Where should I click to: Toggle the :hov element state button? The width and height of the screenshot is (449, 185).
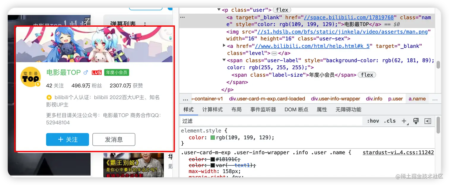click(x=373, y=121)
